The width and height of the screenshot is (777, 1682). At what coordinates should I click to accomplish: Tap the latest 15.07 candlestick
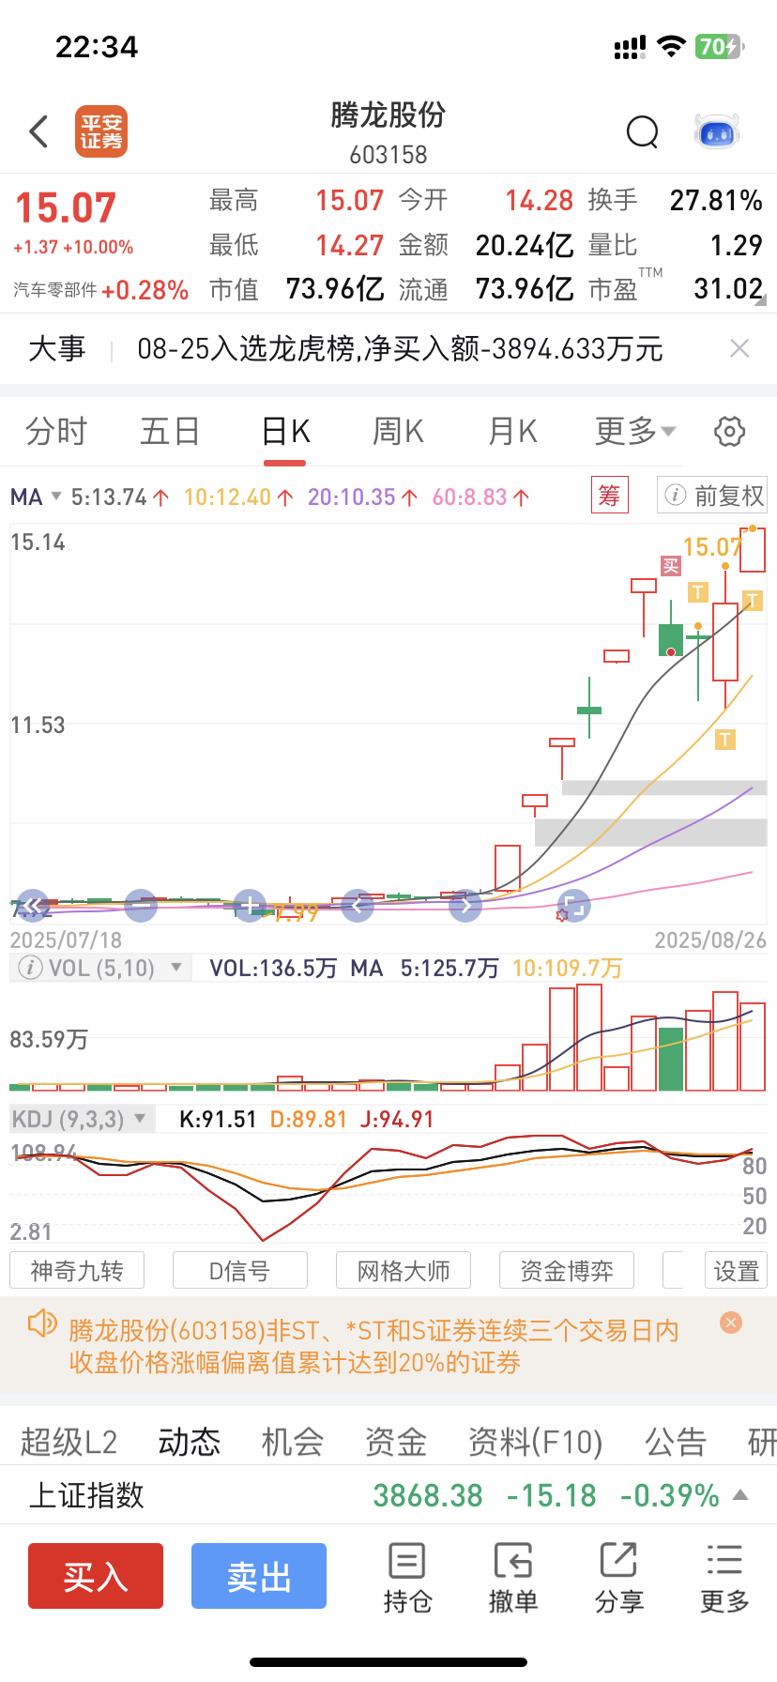pos(753,550)
